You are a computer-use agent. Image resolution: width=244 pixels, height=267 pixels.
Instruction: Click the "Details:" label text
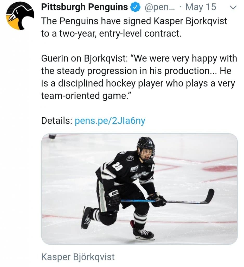click(56, 121)
